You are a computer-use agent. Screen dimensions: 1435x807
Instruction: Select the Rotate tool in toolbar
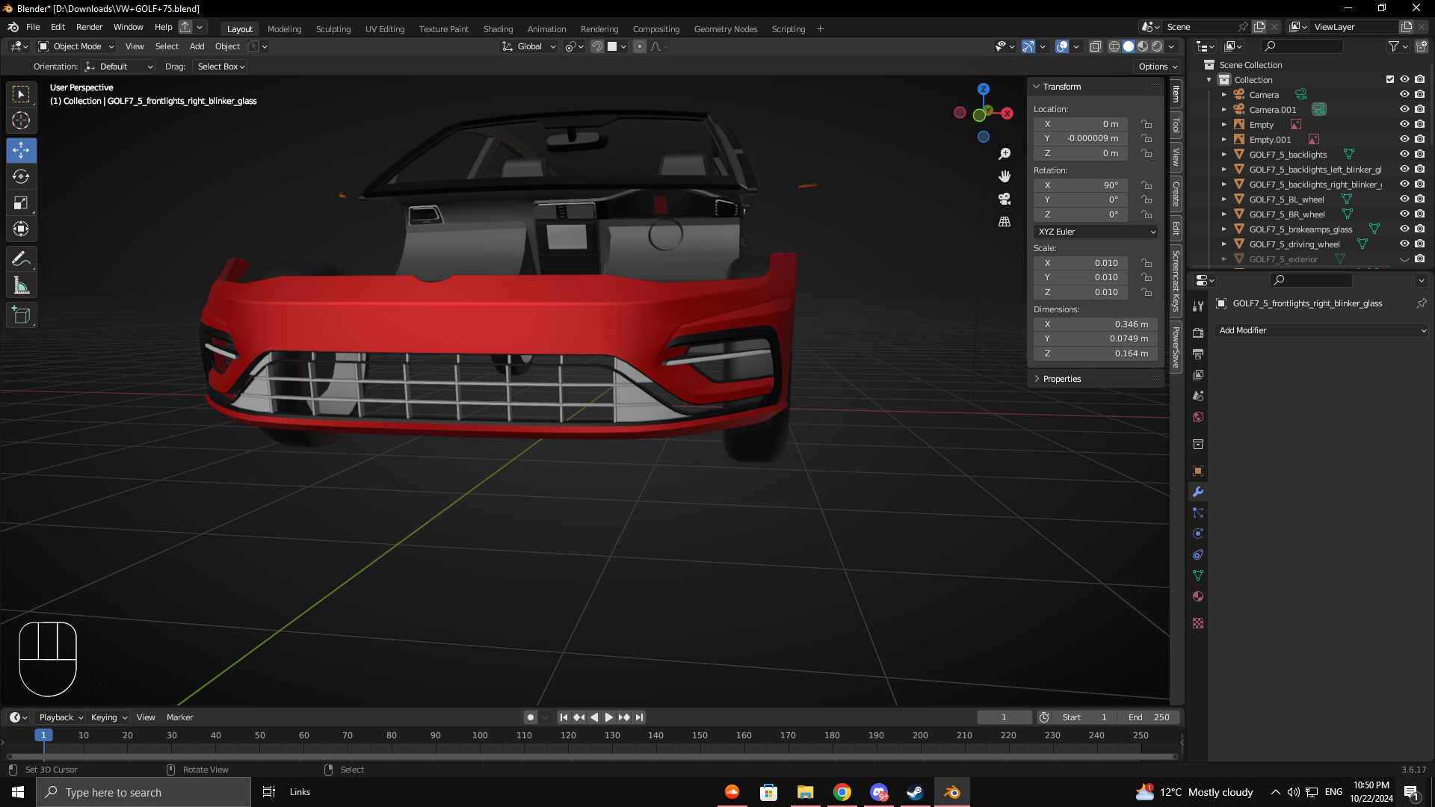pos(21,177)
